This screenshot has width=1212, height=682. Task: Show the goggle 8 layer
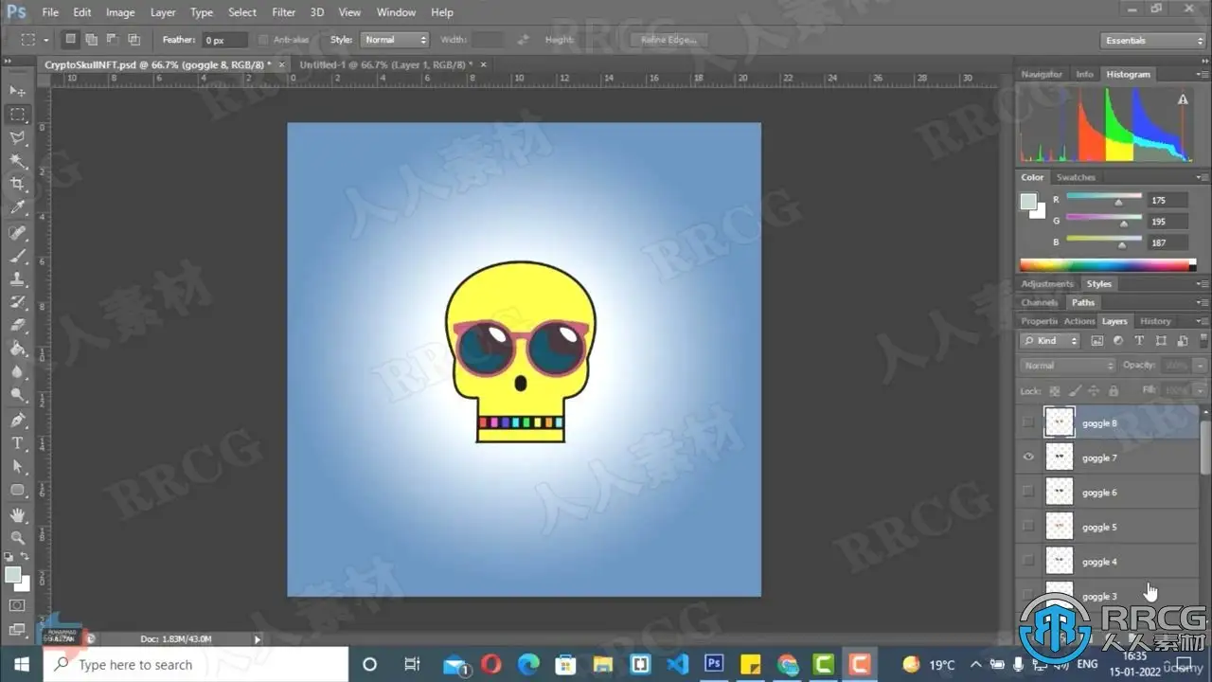[1028, 423]
